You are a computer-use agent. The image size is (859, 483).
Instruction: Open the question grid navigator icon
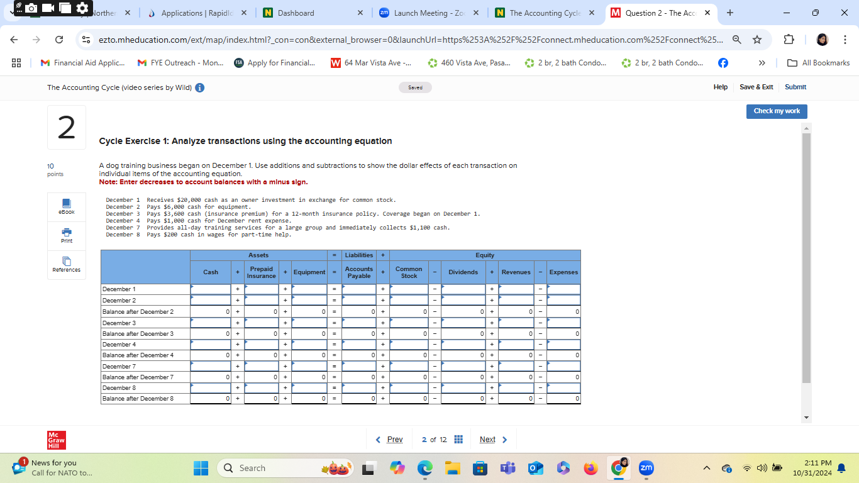pyautogui.click(x=458, y=440)
